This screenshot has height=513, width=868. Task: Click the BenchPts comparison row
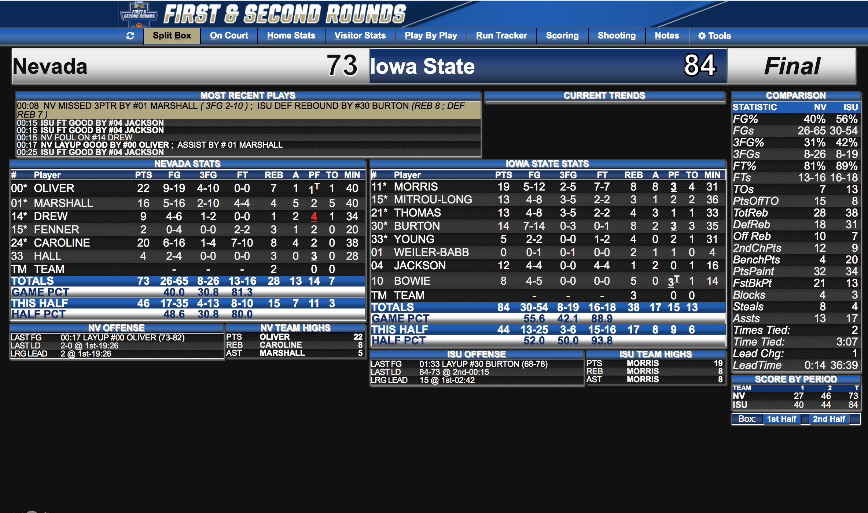pyautogui.click(x=795, y=260)
